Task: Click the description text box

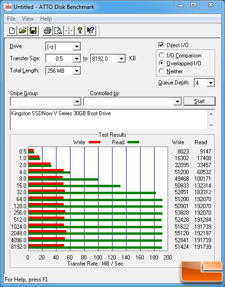Action: pos(109,119)
